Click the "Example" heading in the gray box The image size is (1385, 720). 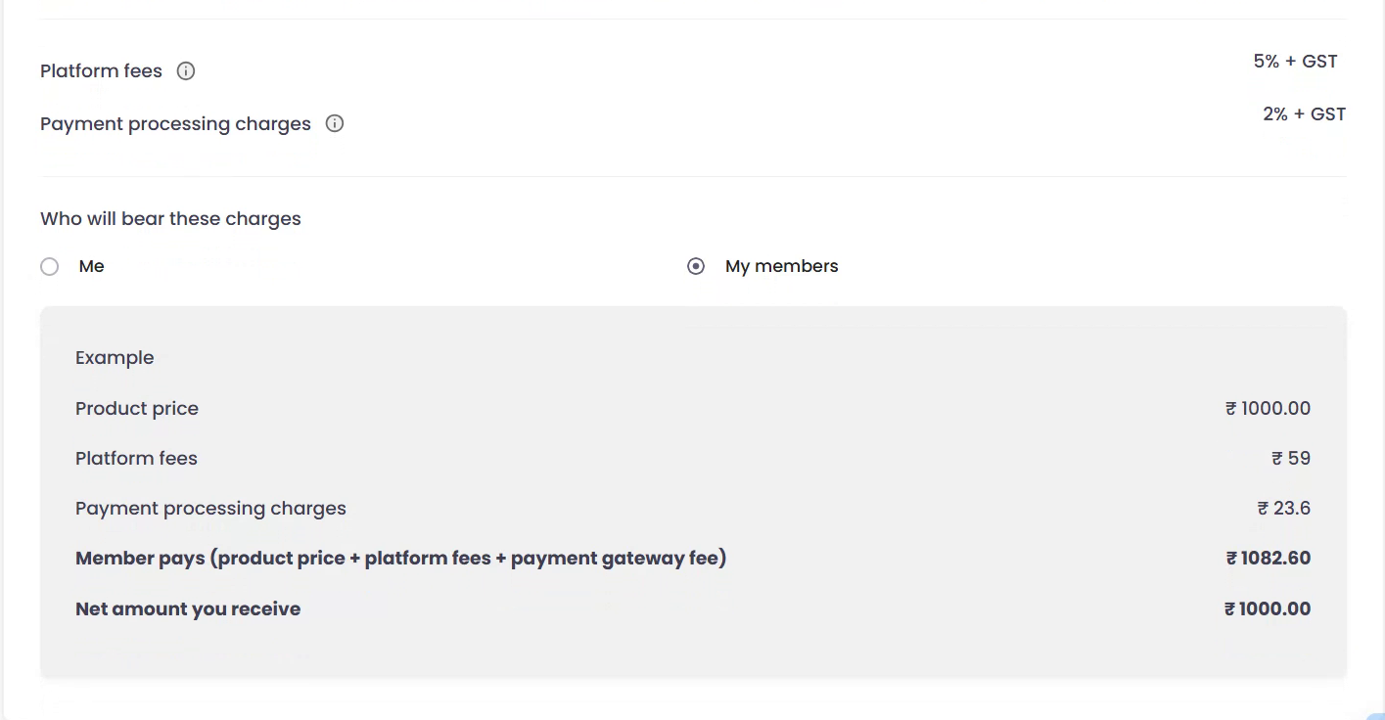pos(115,358)
